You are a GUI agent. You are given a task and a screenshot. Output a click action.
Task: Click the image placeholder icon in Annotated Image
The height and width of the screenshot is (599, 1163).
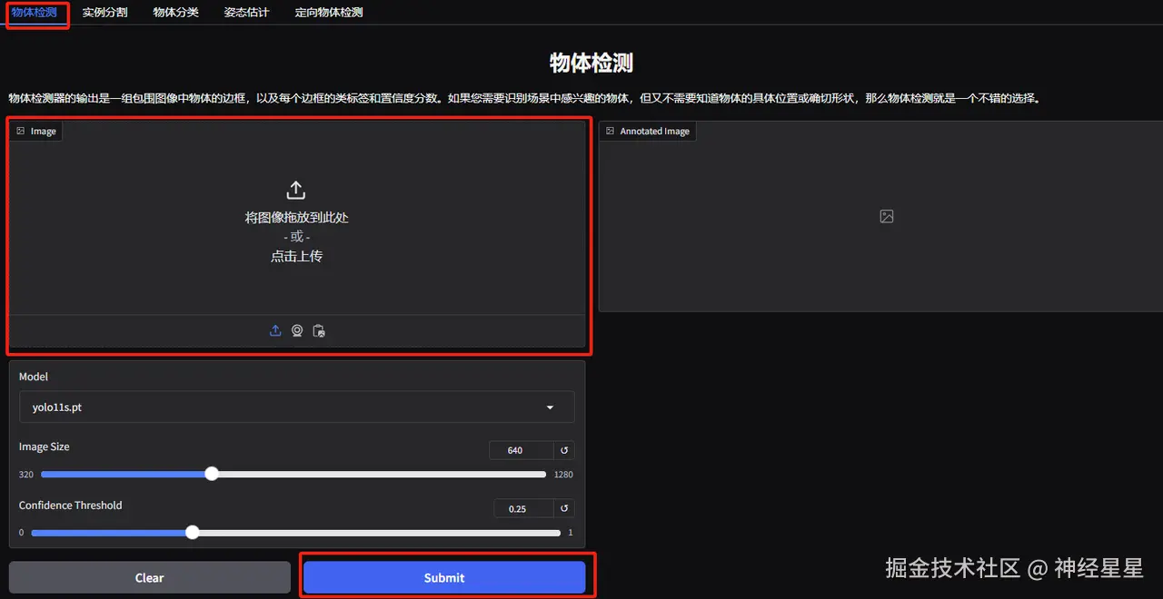pyautogui.click(x=886, y=216)
